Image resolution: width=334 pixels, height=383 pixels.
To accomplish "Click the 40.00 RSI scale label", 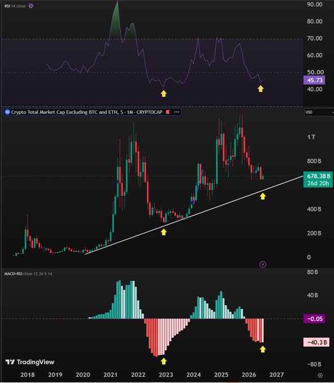I will coord(315,89).
